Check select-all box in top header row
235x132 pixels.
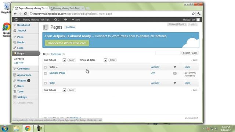coord(45,67)
